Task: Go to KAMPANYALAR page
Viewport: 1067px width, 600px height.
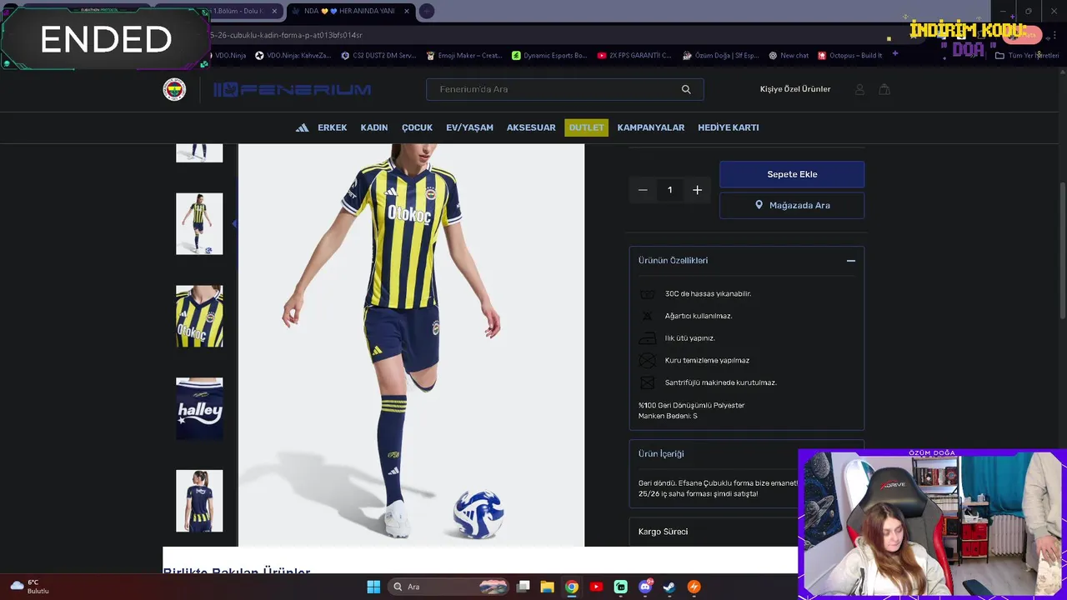Action: tap(650, 127)
